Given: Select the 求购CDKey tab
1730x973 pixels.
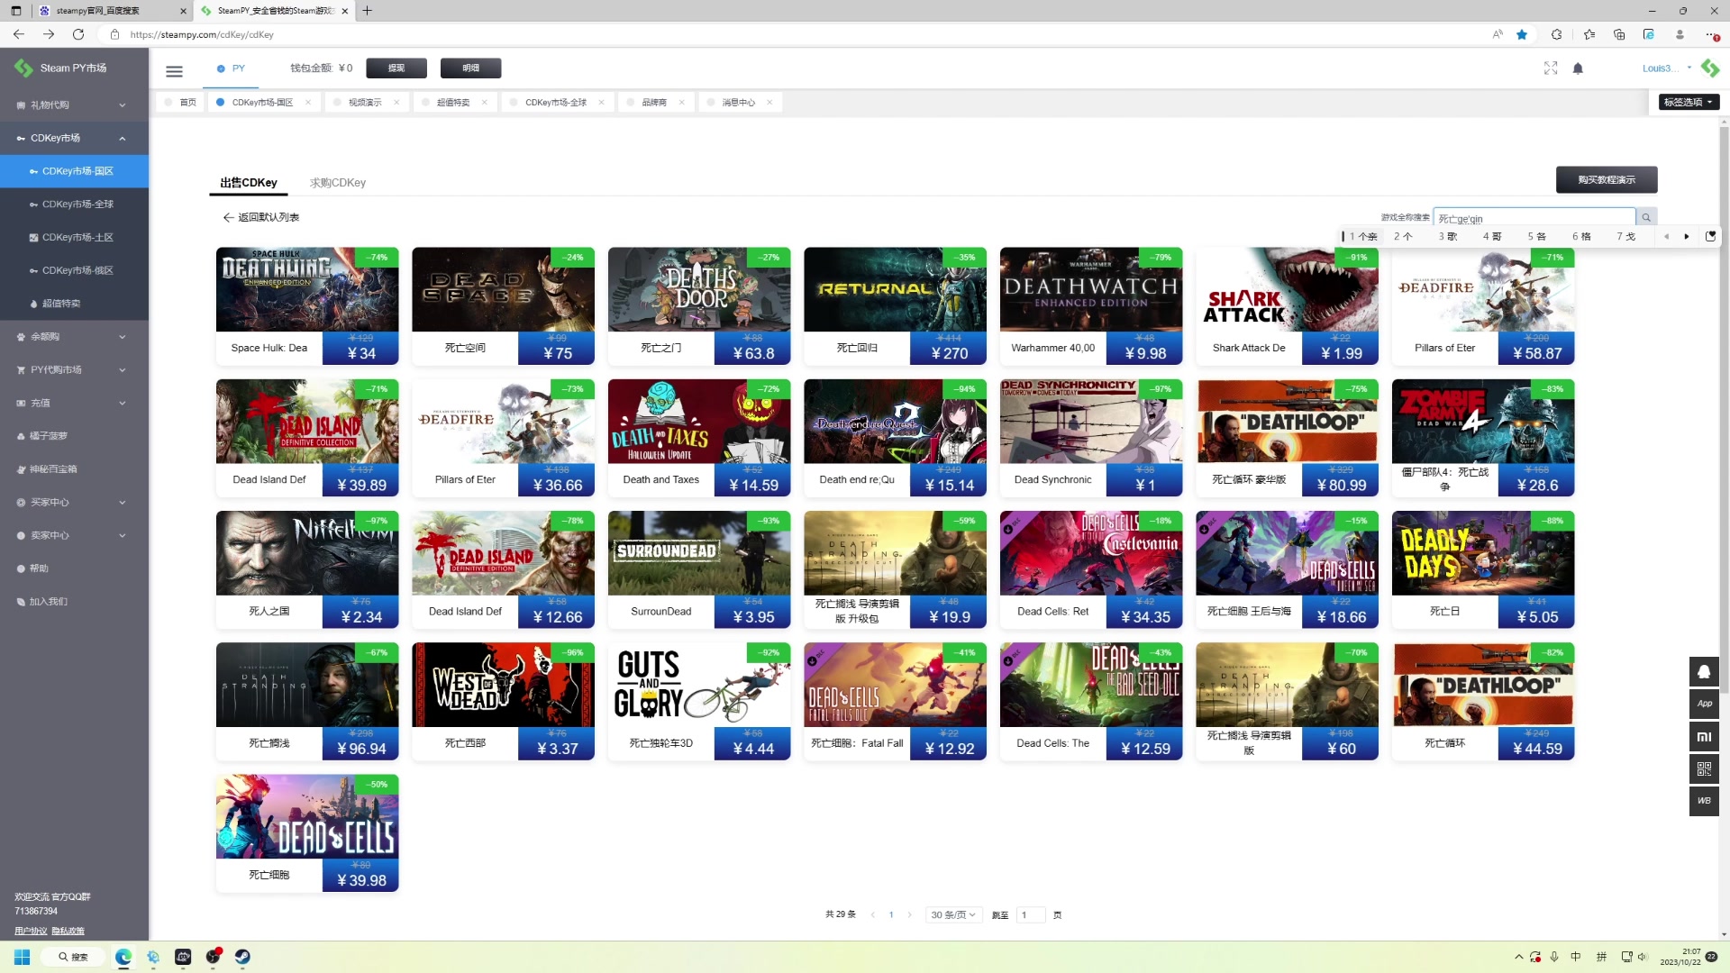Looking at the screenshot, I should coord(338,183).
